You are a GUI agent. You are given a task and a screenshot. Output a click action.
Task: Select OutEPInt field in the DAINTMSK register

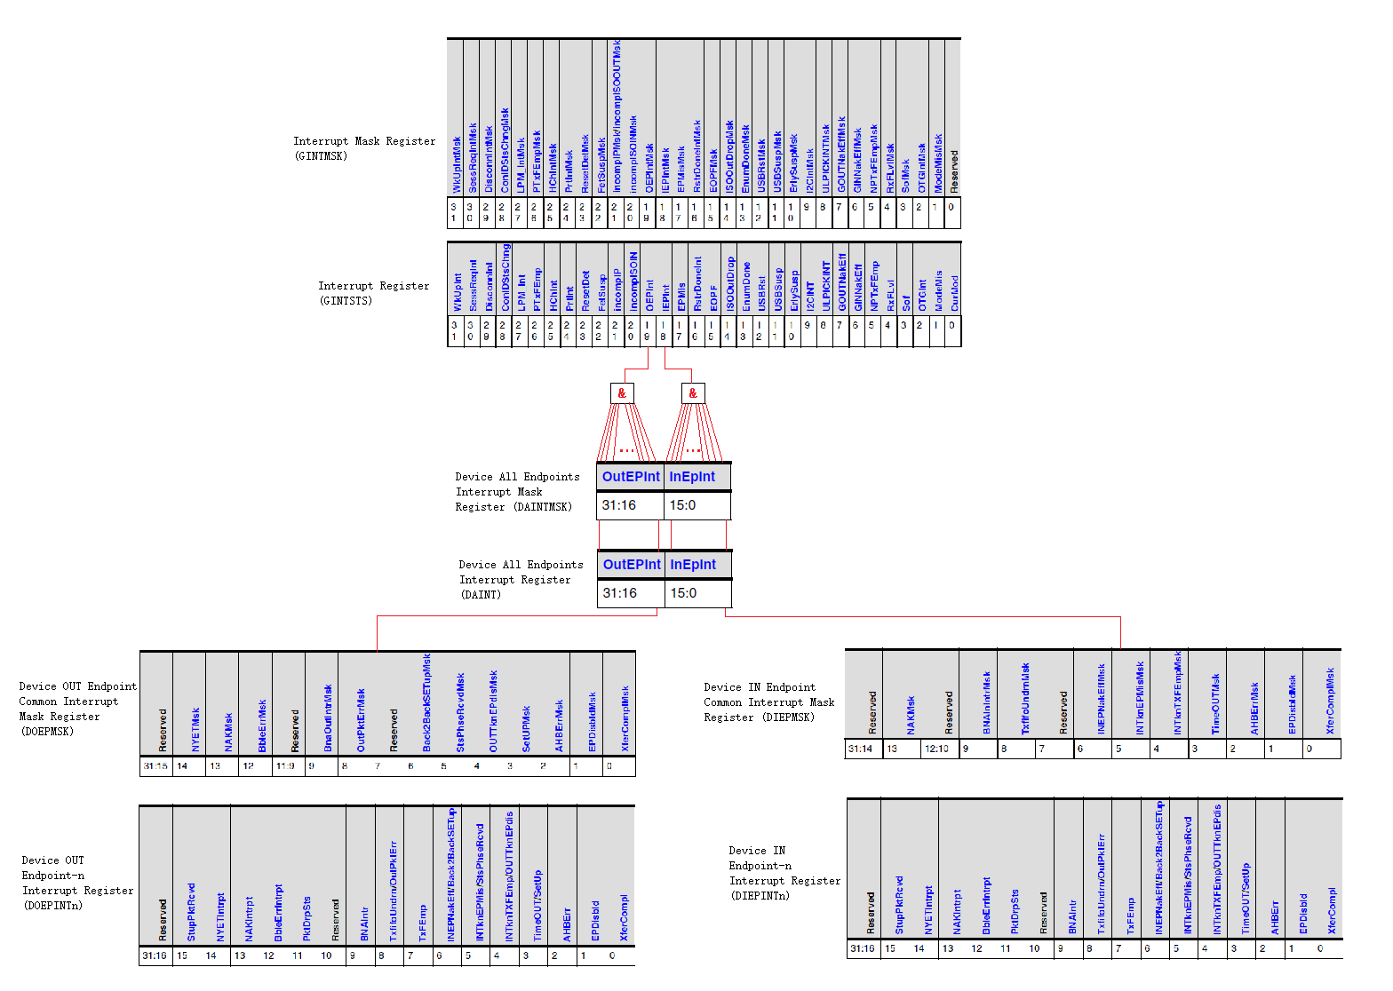click(x=631, y=477)
